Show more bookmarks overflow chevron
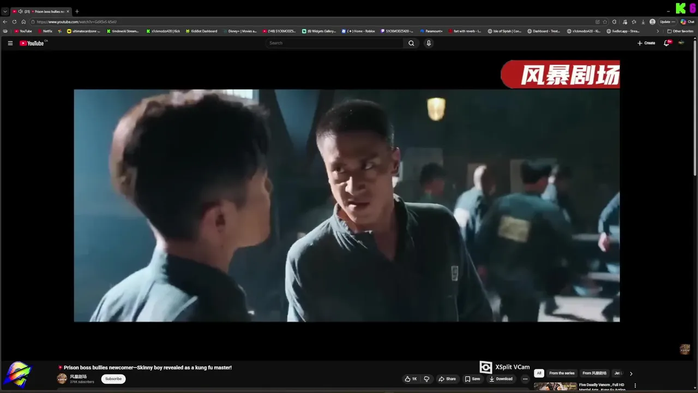 (x=658, y=31)
